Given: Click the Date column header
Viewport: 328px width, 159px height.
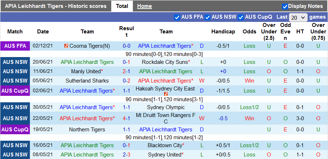Looking at the screenshot, I should click(43, 32).
